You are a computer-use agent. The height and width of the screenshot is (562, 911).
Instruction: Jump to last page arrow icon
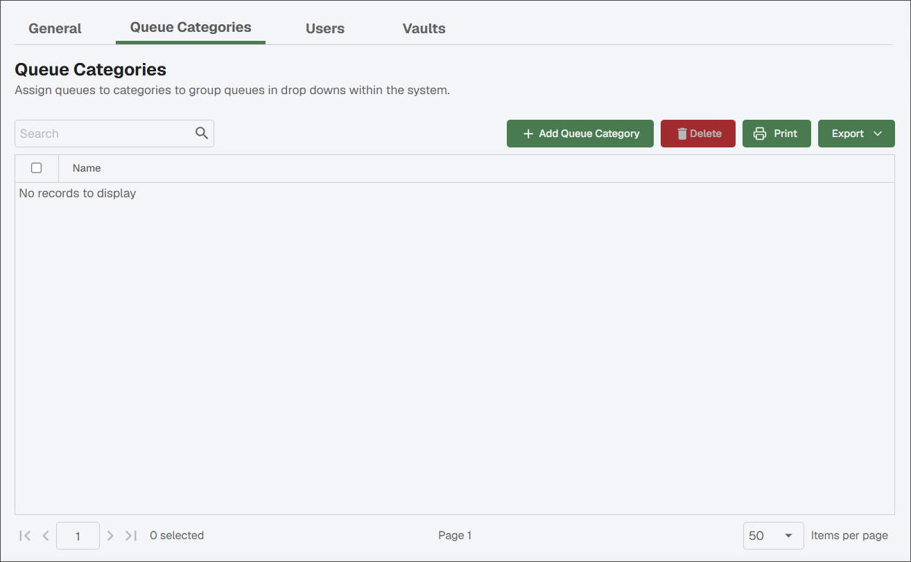131,536
